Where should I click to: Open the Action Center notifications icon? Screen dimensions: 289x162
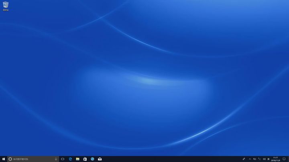coord(284,159)
